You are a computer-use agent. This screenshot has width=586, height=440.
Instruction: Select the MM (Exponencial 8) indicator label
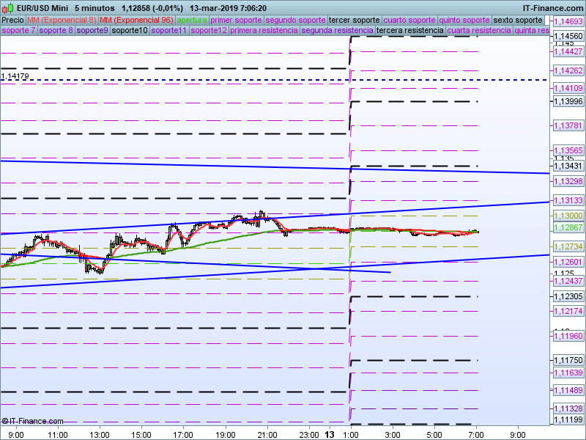(62, 20)
